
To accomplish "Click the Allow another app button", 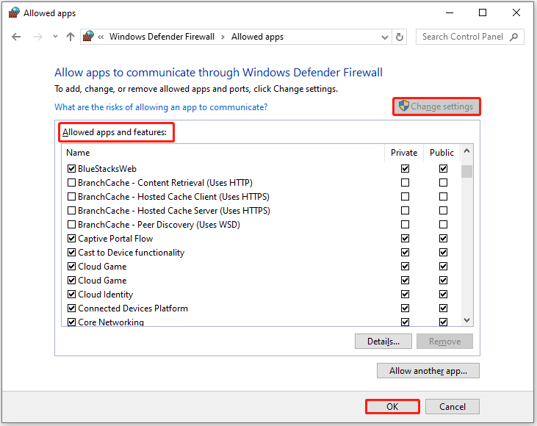I will point(428,371).
